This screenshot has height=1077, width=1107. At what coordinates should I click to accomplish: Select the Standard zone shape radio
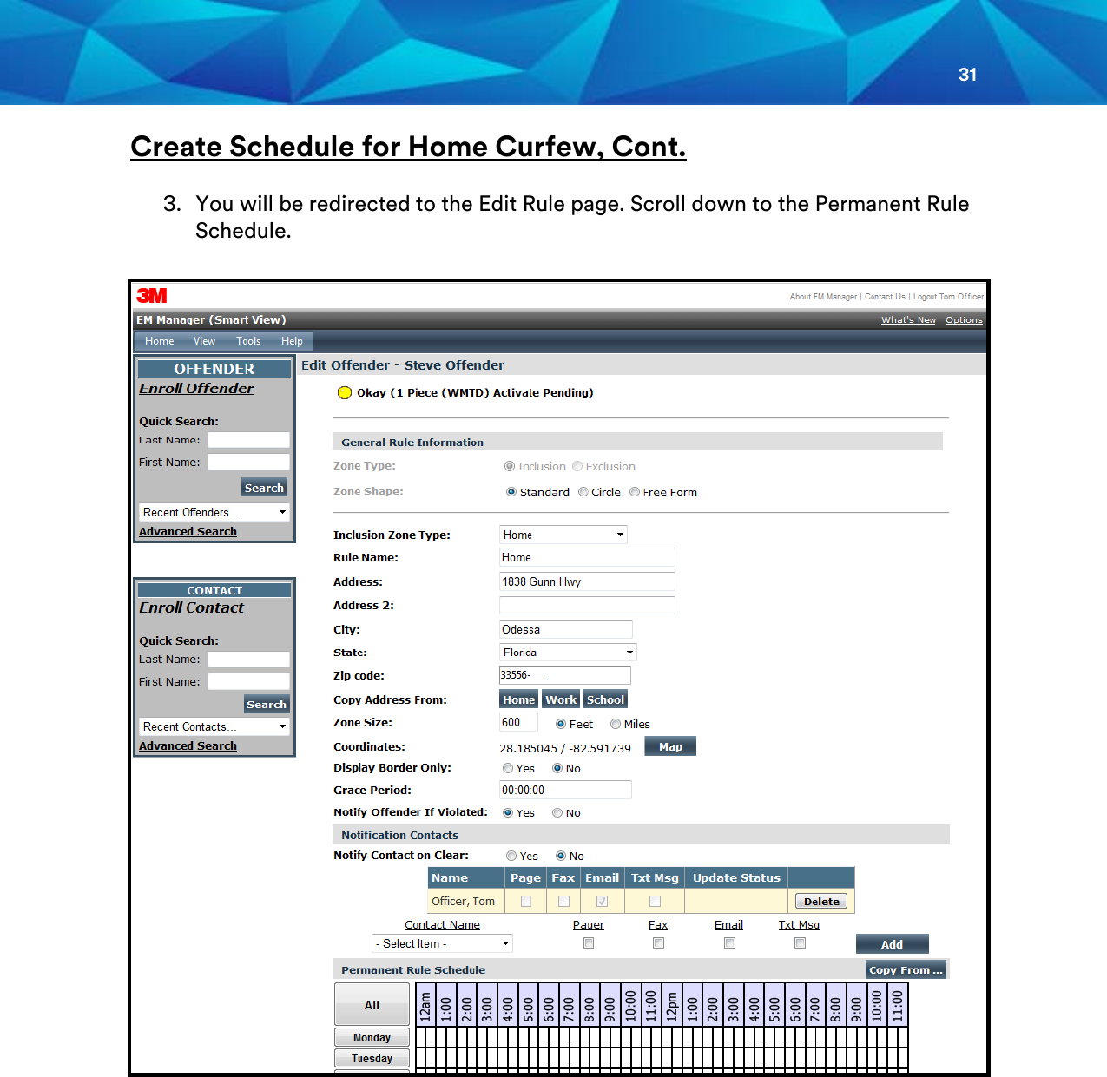pyautogui.click(x=511, y=492)
